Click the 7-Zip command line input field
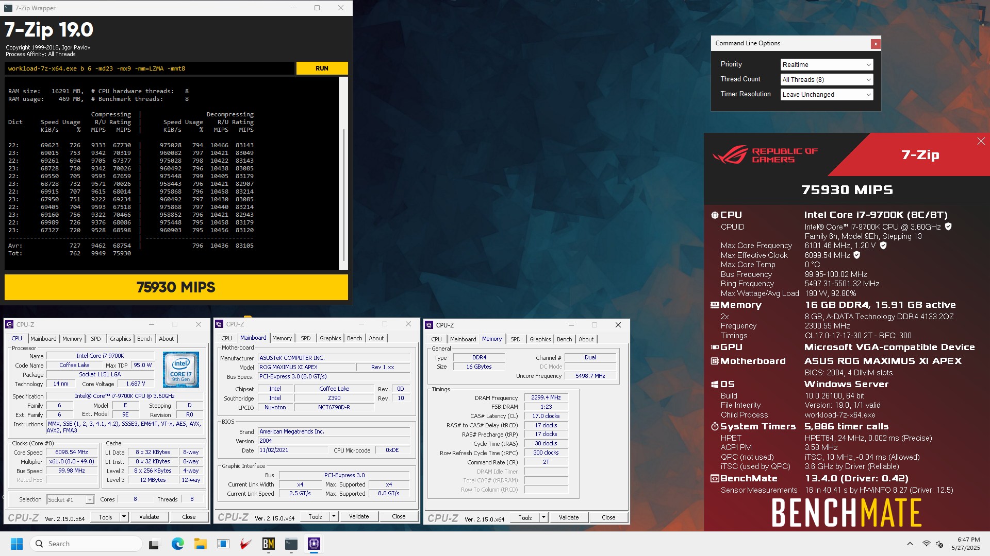 (150, 68)
